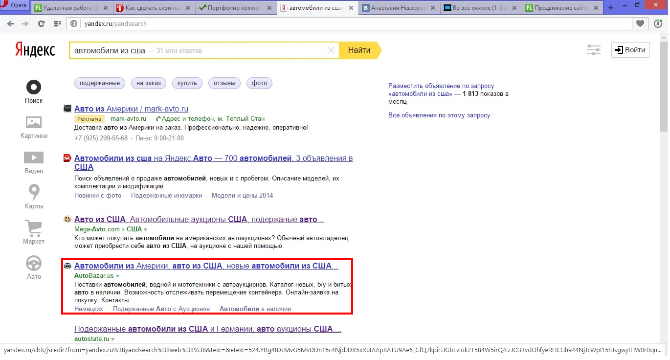Go back to previous page

tap(10, 23)
